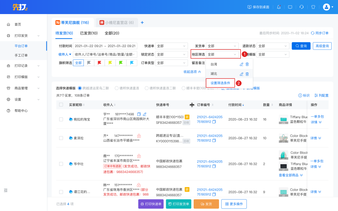Click the customer service headset icon

click(301, 7)
